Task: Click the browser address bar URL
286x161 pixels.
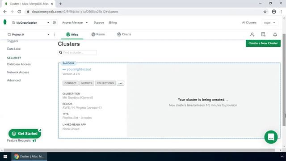Action: tap(75, 12)
